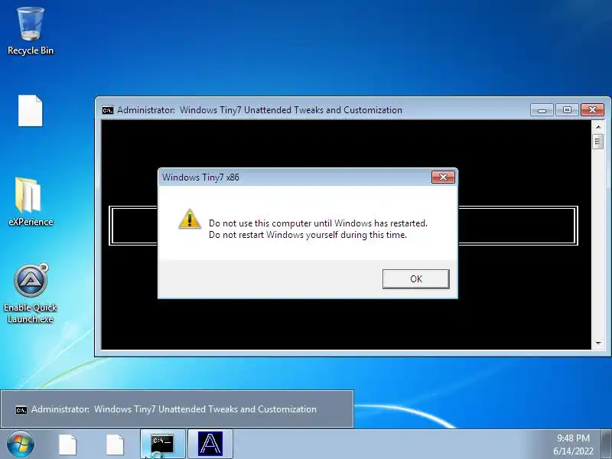Open the Windows Start orb
Image resolution: width=612 pixels, height=459 pixels.
point(21,444)
